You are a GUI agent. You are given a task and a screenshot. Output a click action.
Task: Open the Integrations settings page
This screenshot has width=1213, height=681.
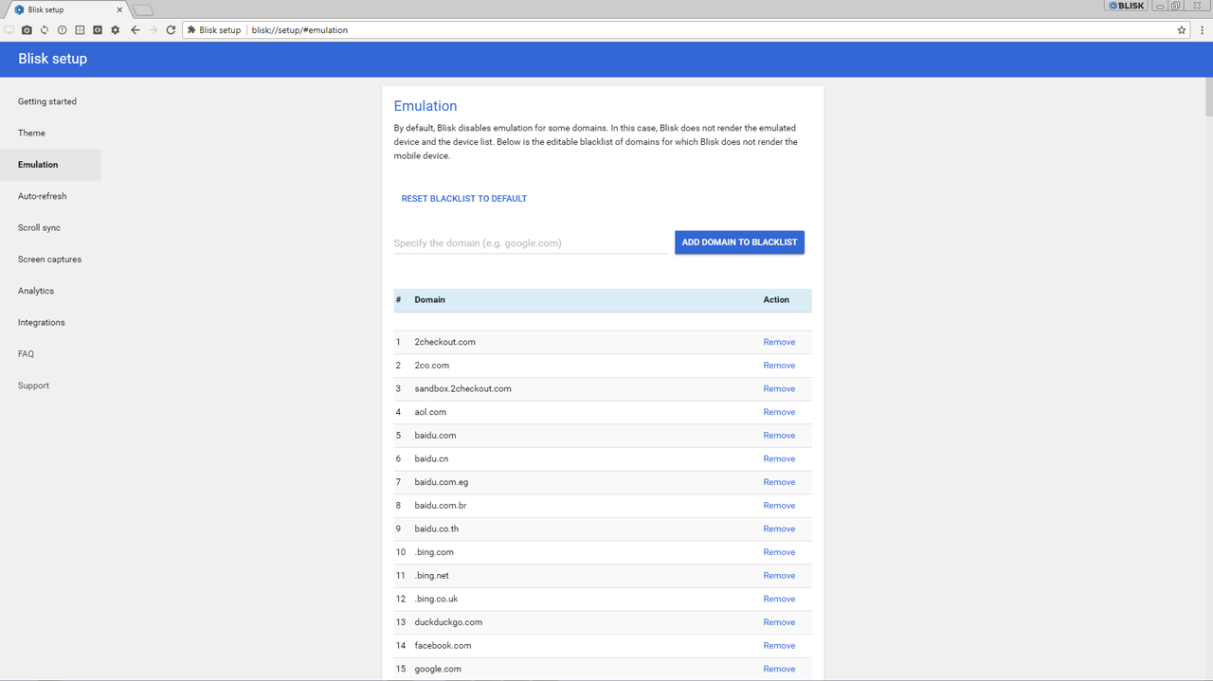[41, 322]
